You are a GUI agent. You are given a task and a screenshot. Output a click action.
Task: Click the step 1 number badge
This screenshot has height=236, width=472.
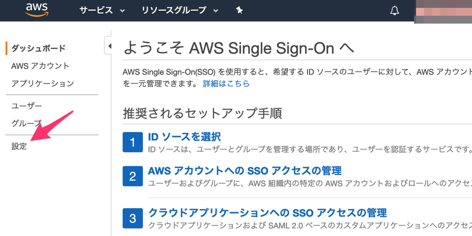tap(132, 142)
